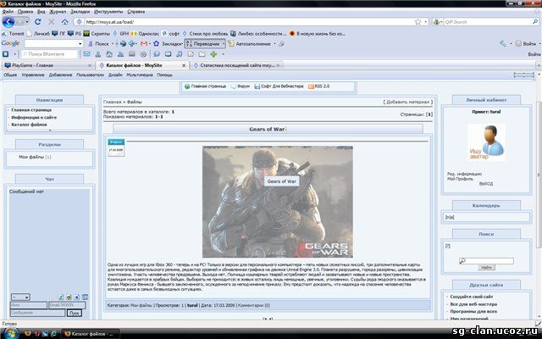
Task: Open the Дизайн admin bar menu
Action: pos(115,75)
